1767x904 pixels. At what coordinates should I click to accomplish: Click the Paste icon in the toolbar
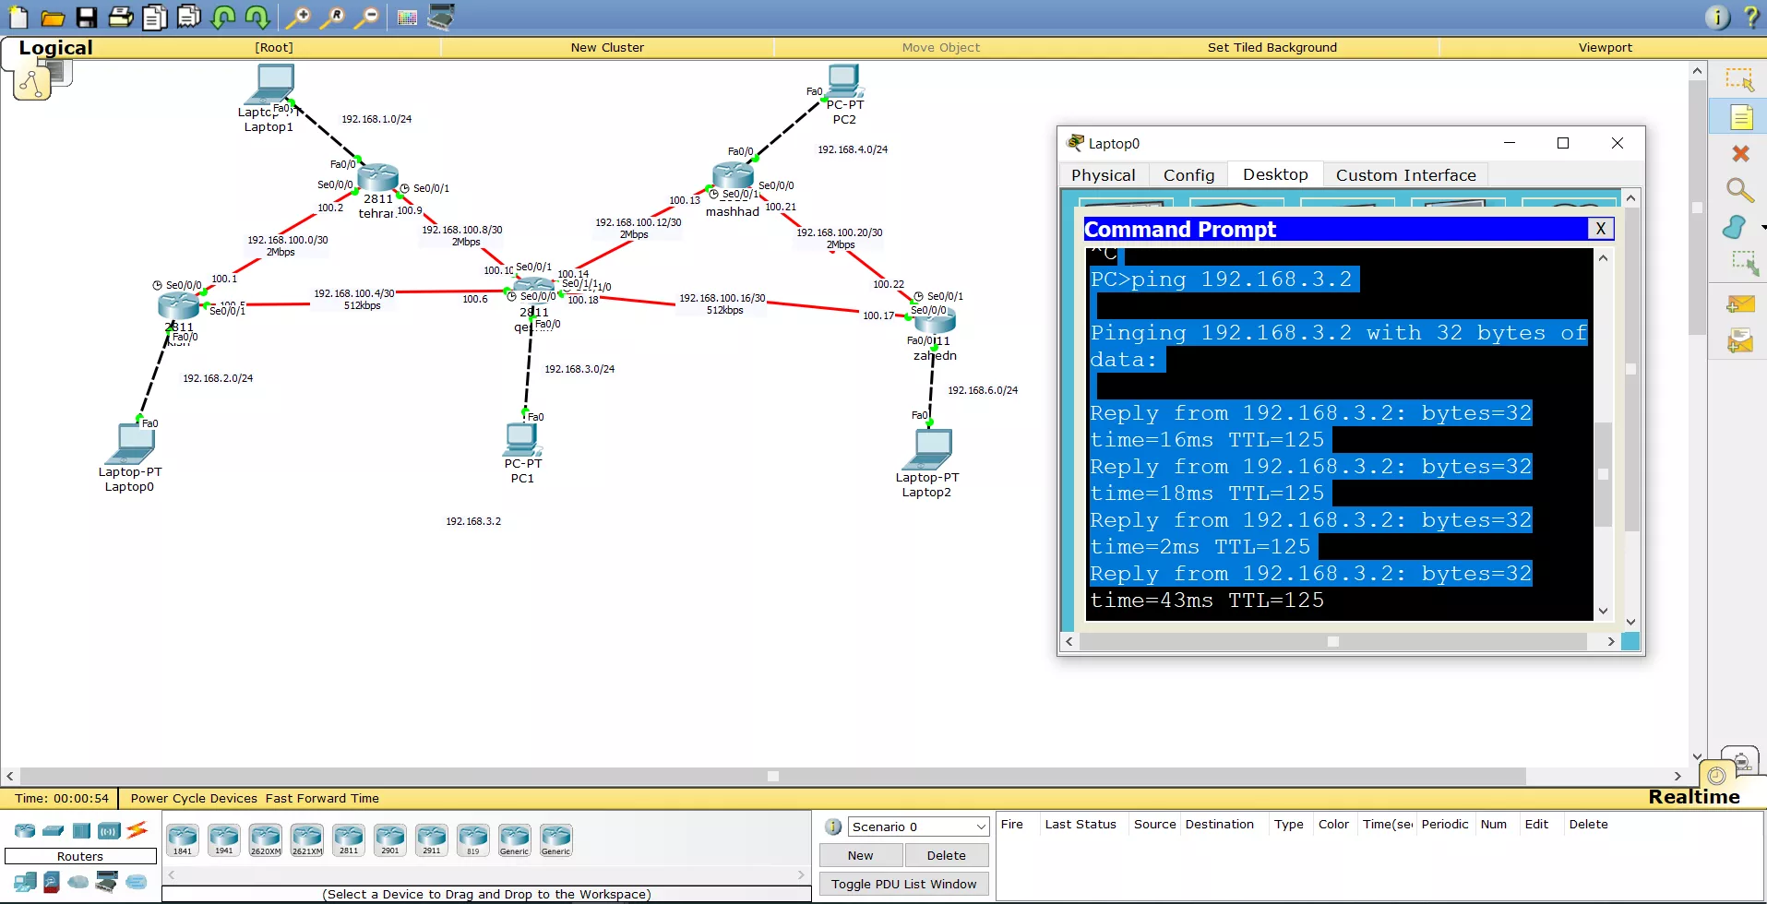tap(189, 17)
